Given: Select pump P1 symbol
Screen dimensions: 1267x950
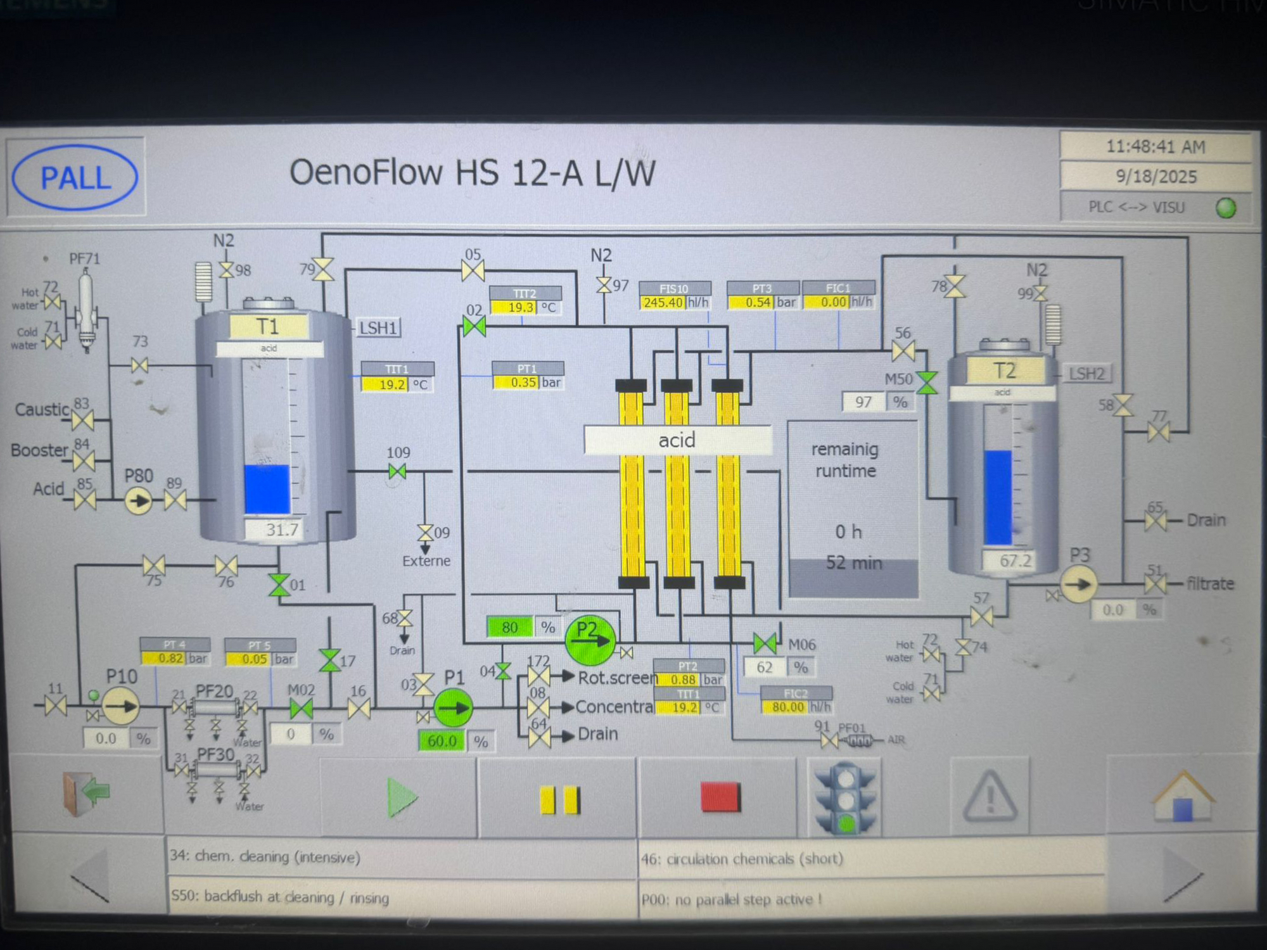Looking at the screenshot, I should pyautogui.click(x=453, y=708).
